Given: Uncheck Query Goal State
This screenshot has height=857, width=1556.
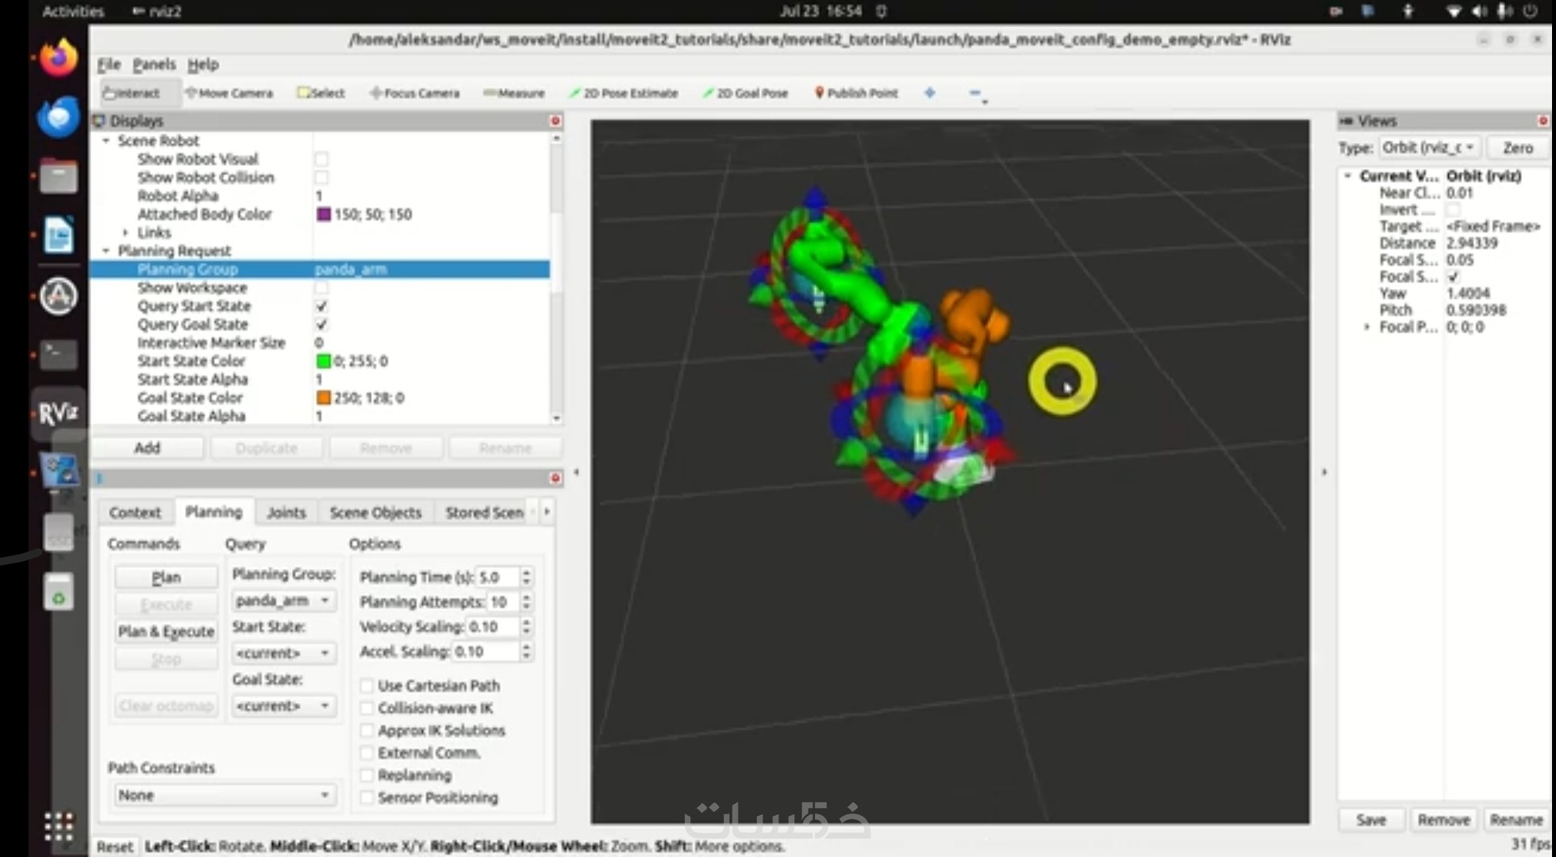Looking at the screenshot, I should 321,325.
